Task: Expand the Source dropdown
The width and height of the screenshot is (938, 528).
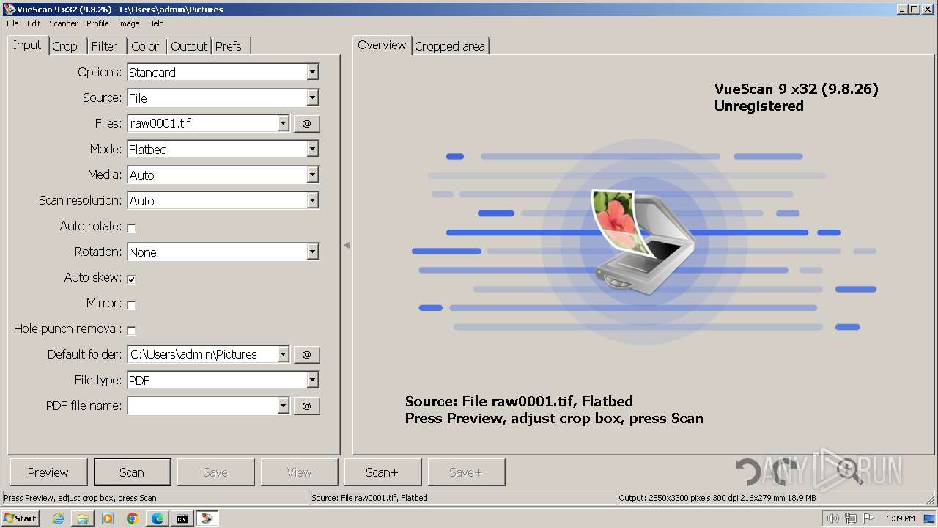Action: tap(313, 98)
